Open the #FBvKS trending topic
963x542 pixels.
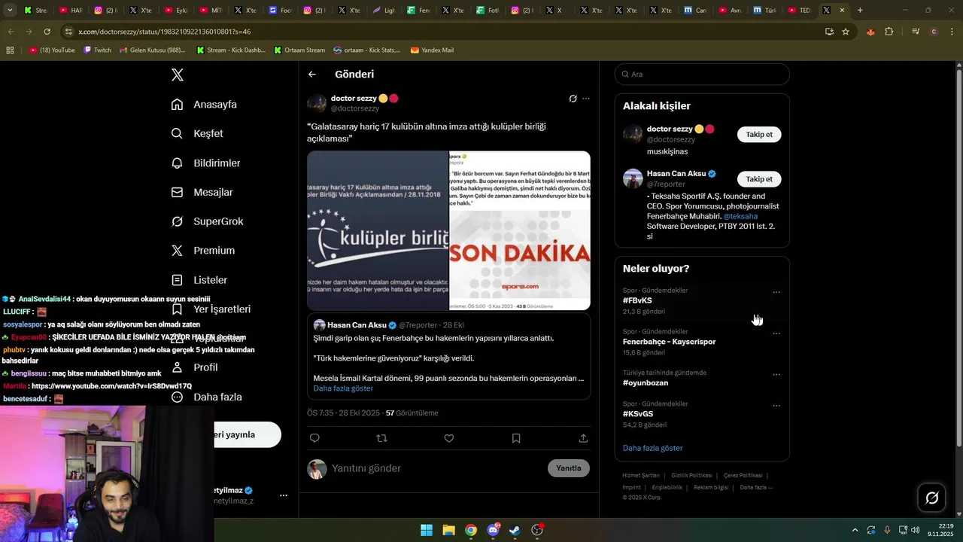pyautogui.click(x=637, y=300)
